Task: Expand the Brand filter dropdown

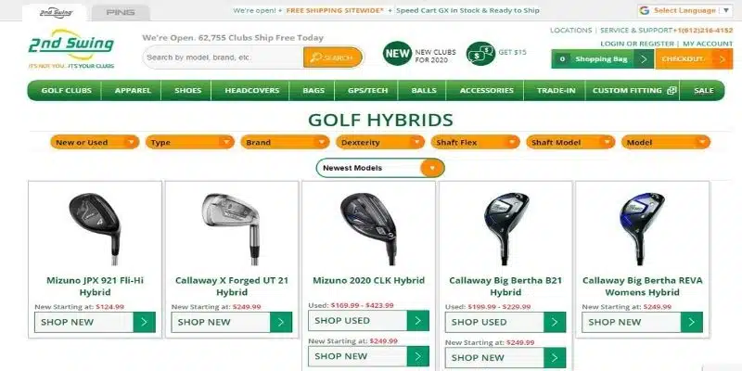Action: [285, 142]
